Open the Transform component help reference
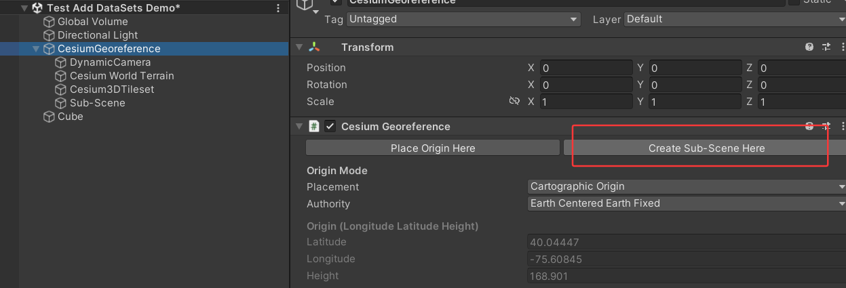Image resolution: width=846 pixels, height=288 pixels. (809, 47)
